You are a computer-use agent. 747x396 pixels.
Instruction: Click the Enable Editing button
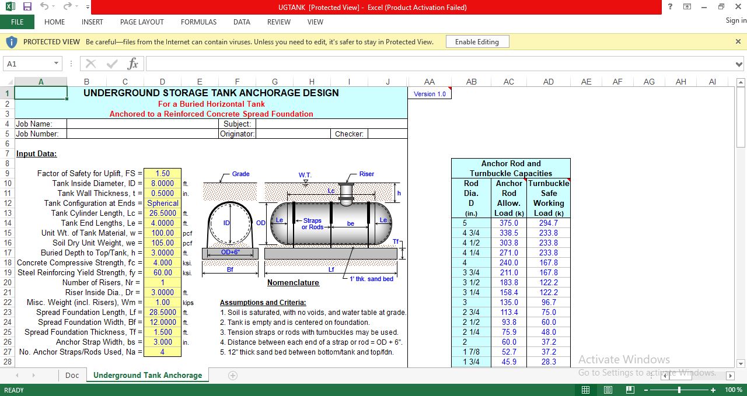(x=477, y=41)
